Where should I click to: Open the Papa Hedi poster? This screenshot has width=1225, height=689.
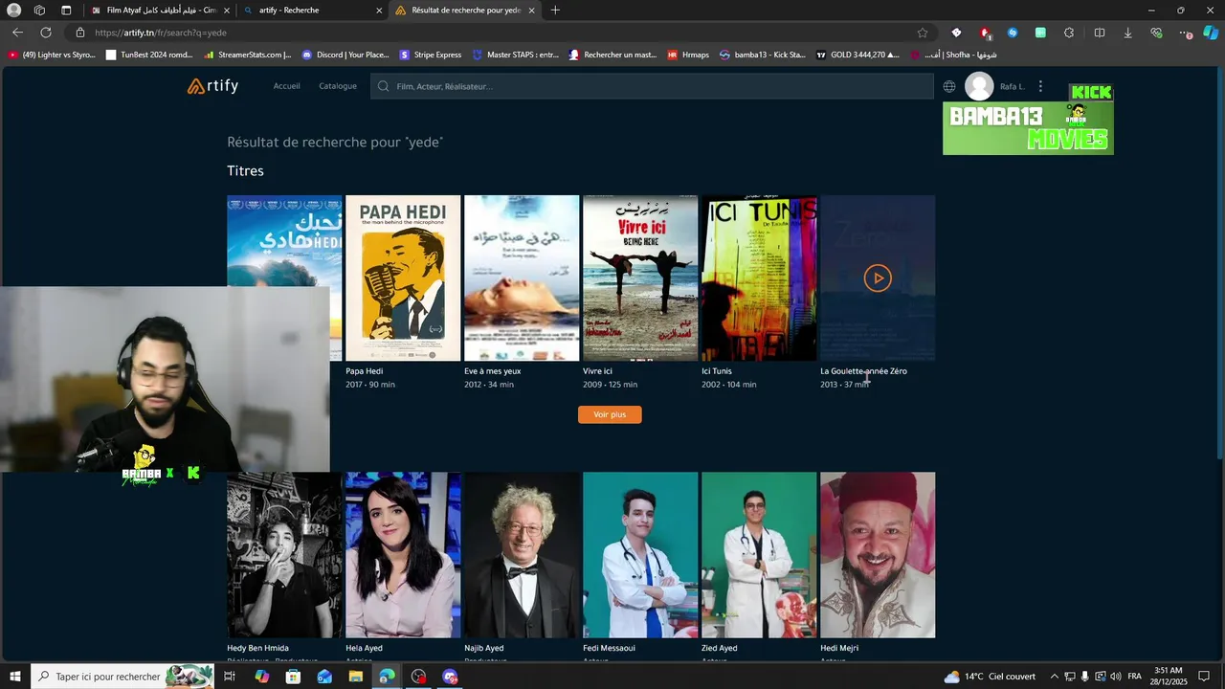click(x=403, y=278)
